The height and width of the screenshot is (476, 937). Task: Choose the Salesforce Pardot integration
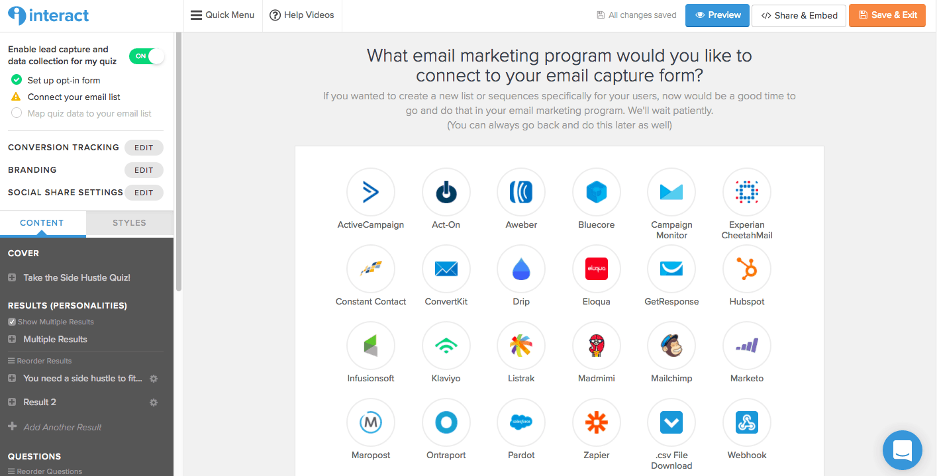[x=520, y=422]
